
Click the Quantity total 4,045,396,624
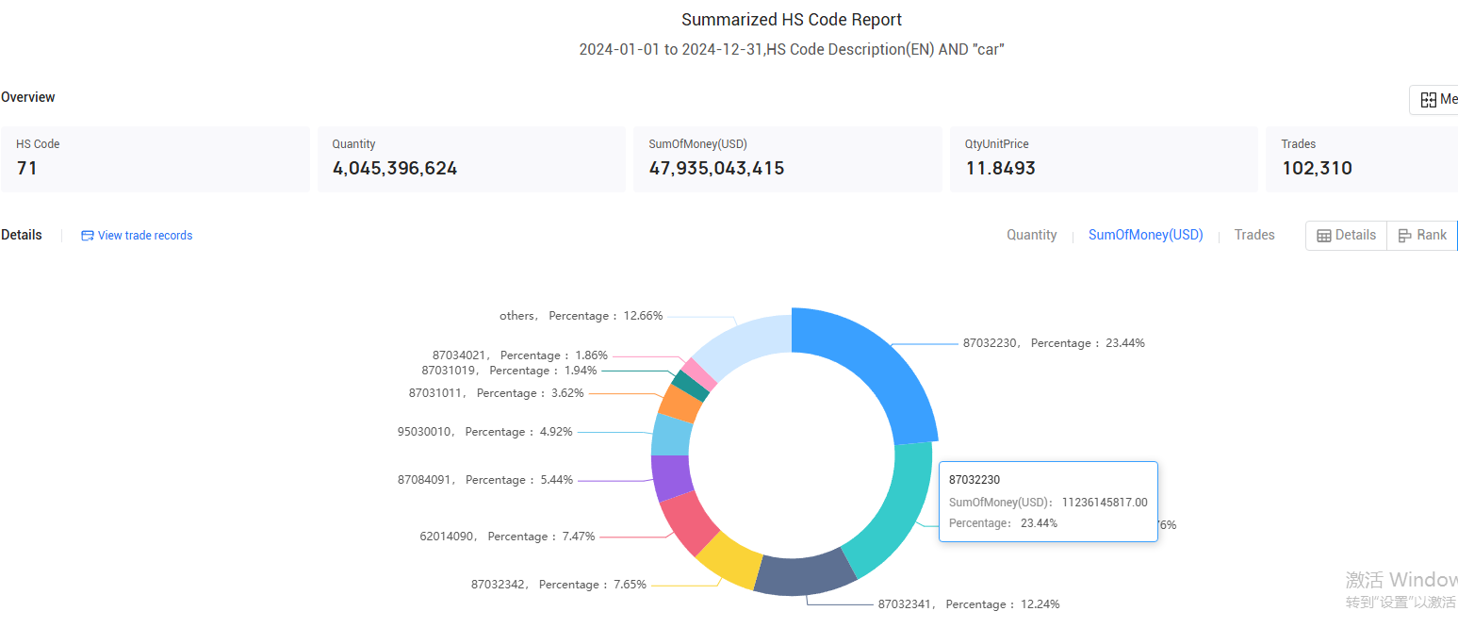(395, 169)
